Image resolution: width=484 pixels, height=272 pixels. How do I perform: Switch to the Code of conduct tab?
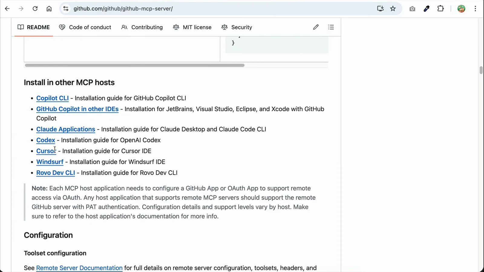coord(85,27)
